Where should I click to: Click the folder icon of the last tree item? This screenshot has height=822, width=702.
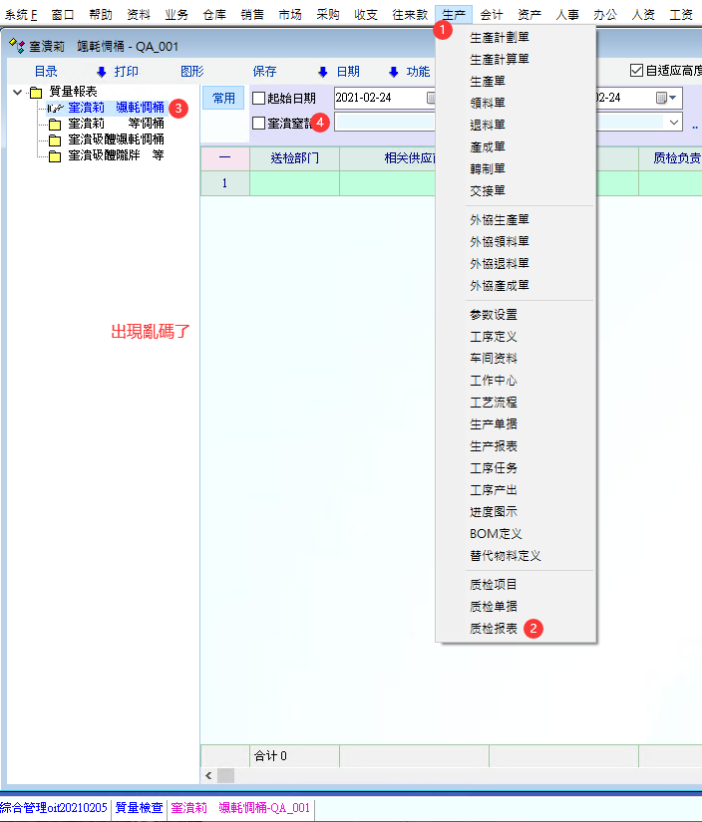(55, 156)
